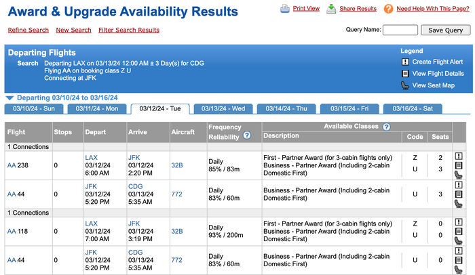Switch to the 03/10/24 - Sun tab
475x275 pixels.
click(34, 109)
